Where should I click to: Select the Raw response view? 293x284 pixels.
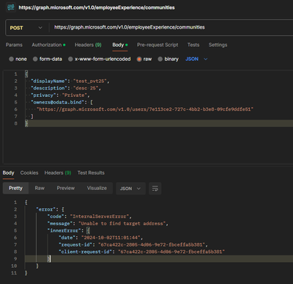[x=40, y=188]
